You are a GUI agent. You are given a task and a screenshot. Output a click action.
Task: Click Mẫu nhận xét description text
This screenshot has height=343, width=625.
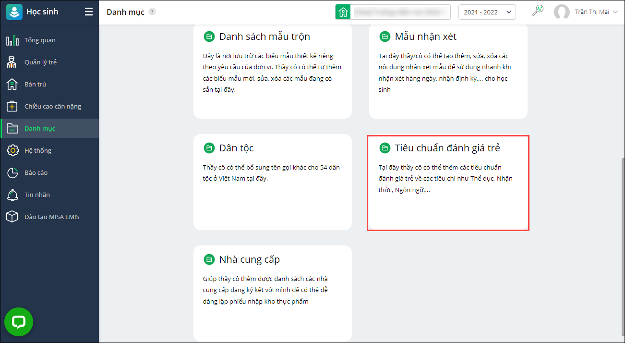coord(445,73)
